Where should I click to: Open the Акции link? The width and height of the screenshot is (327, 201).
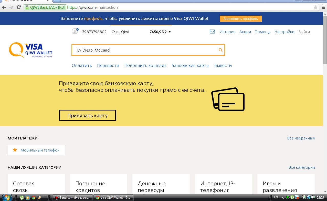(245, 32)
